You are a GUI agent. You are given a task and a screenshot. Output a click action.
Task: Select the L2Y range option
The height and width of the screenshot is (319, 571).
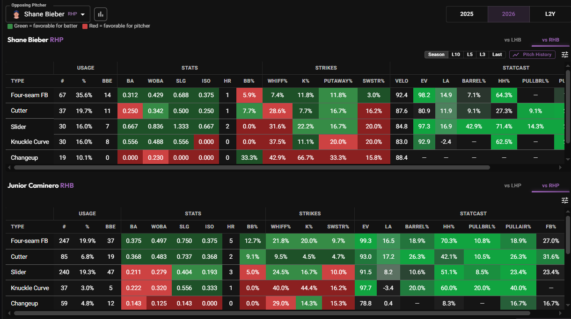point(550,14)
